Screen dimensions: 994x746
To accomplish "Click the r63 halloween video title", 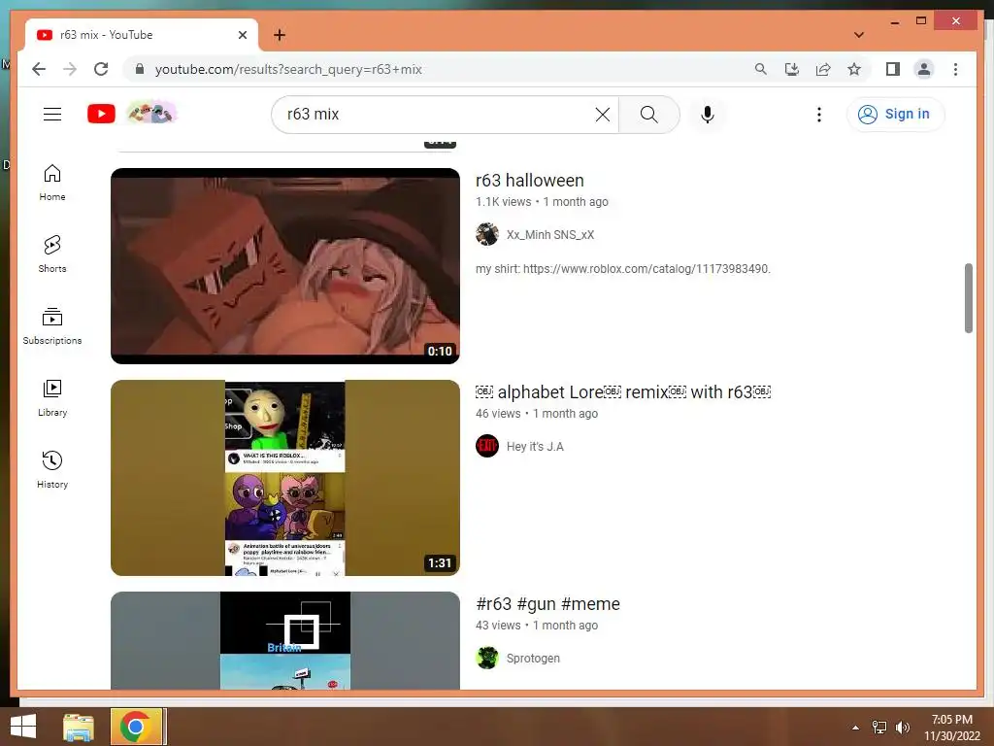I will (x=530, y=181).
